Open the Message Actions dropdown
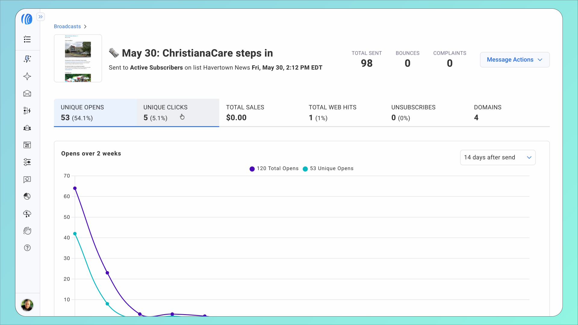Screen dimensions: 578x325 click(515, 60)
